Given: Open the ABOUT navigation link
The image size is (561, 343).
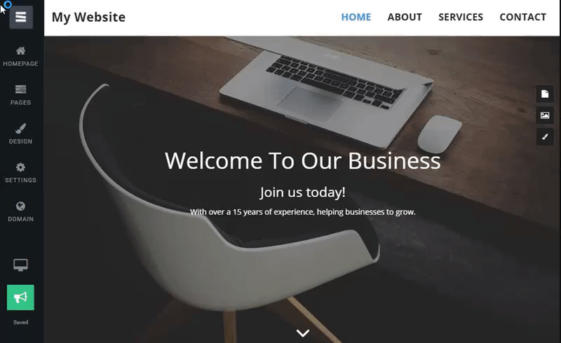Looking at the screenshot, I should [405, 17].
